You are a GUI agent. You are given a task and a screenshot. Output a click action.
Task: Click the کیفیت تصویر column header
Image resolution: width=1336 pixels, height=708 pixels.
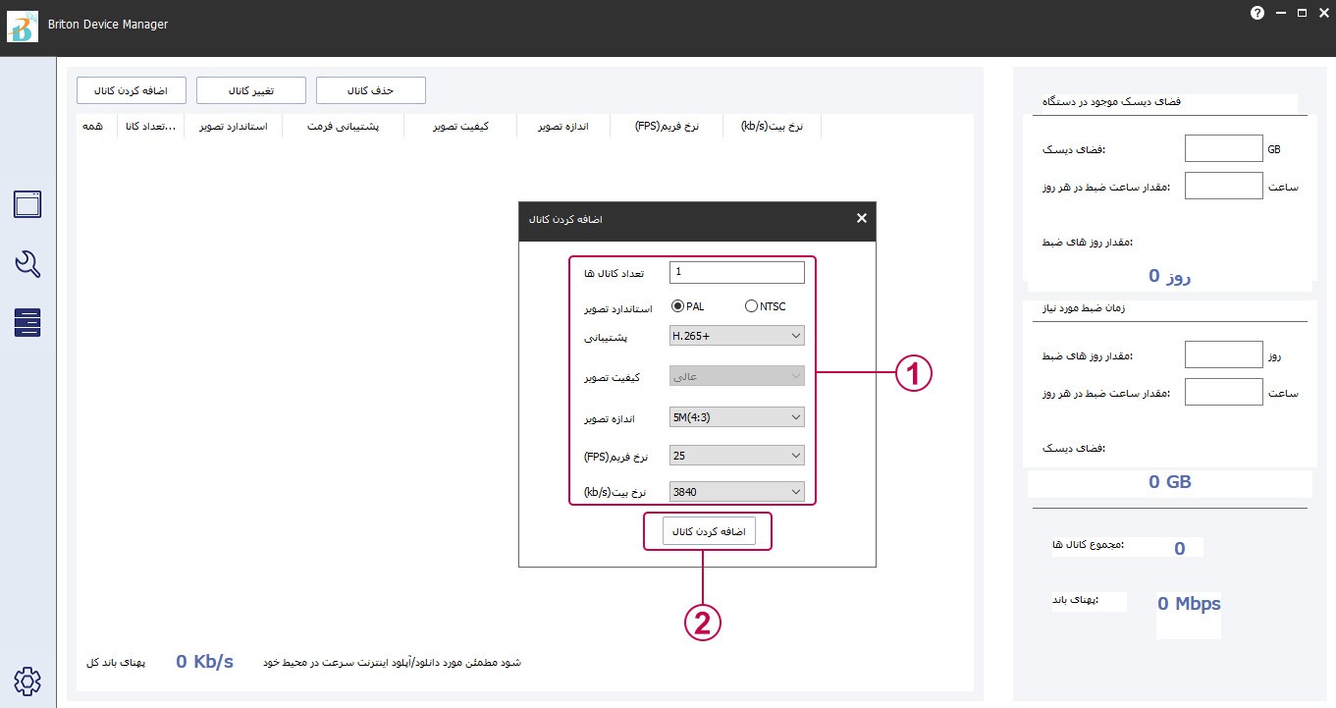460,127
